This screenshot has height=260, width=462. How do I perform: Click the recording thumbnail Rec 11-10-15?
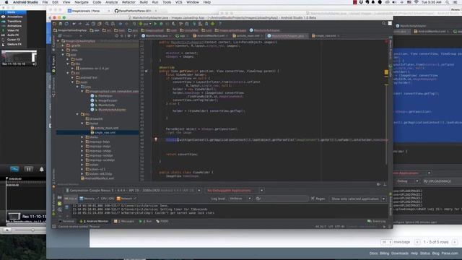pyautogui.click(x=19, y=58)
